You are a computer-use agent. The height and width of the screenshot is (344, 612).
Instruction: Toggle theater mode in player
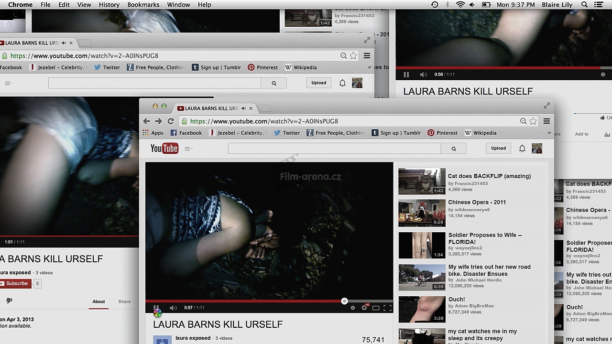[376, 308]
